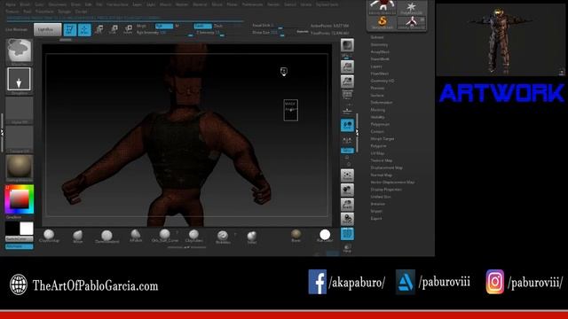
Task: Select the Move transpose icon
Action: (99, 29)
